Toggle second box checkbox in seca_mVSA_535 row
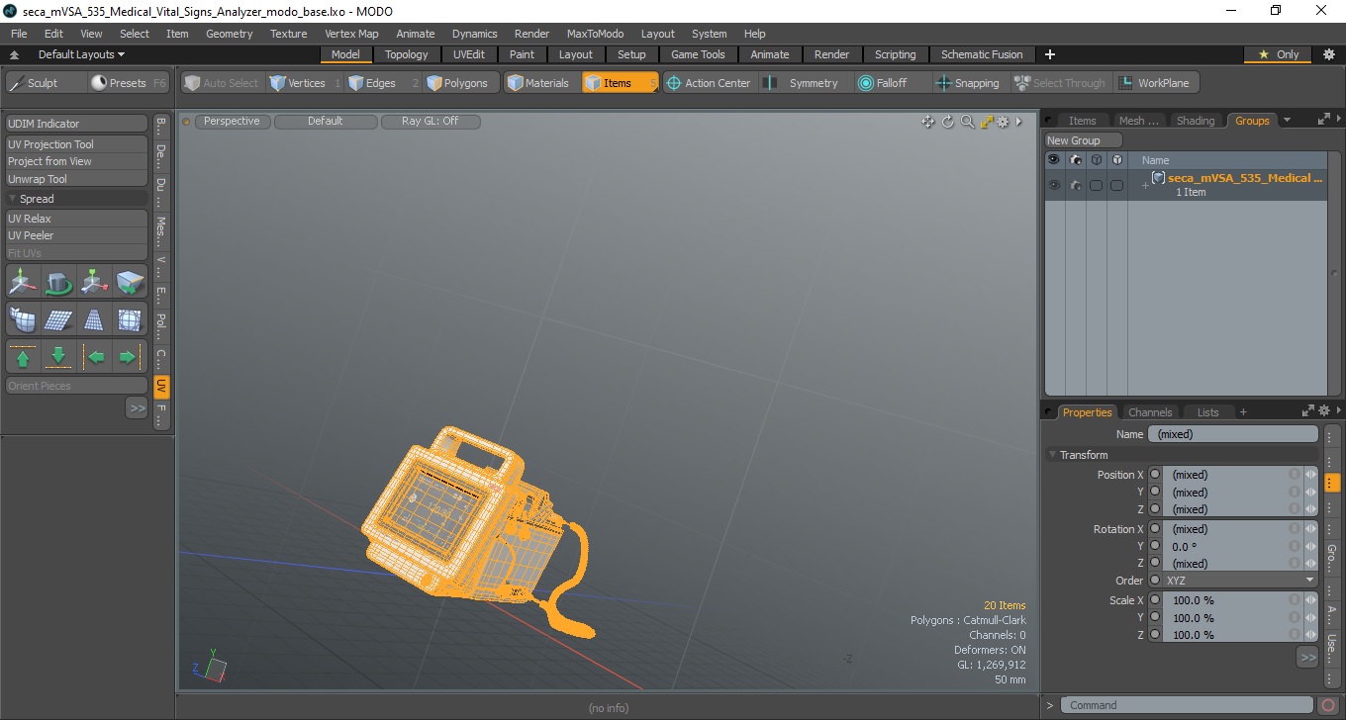The width and height of the screenshot is (1346, 720). 1116,185
